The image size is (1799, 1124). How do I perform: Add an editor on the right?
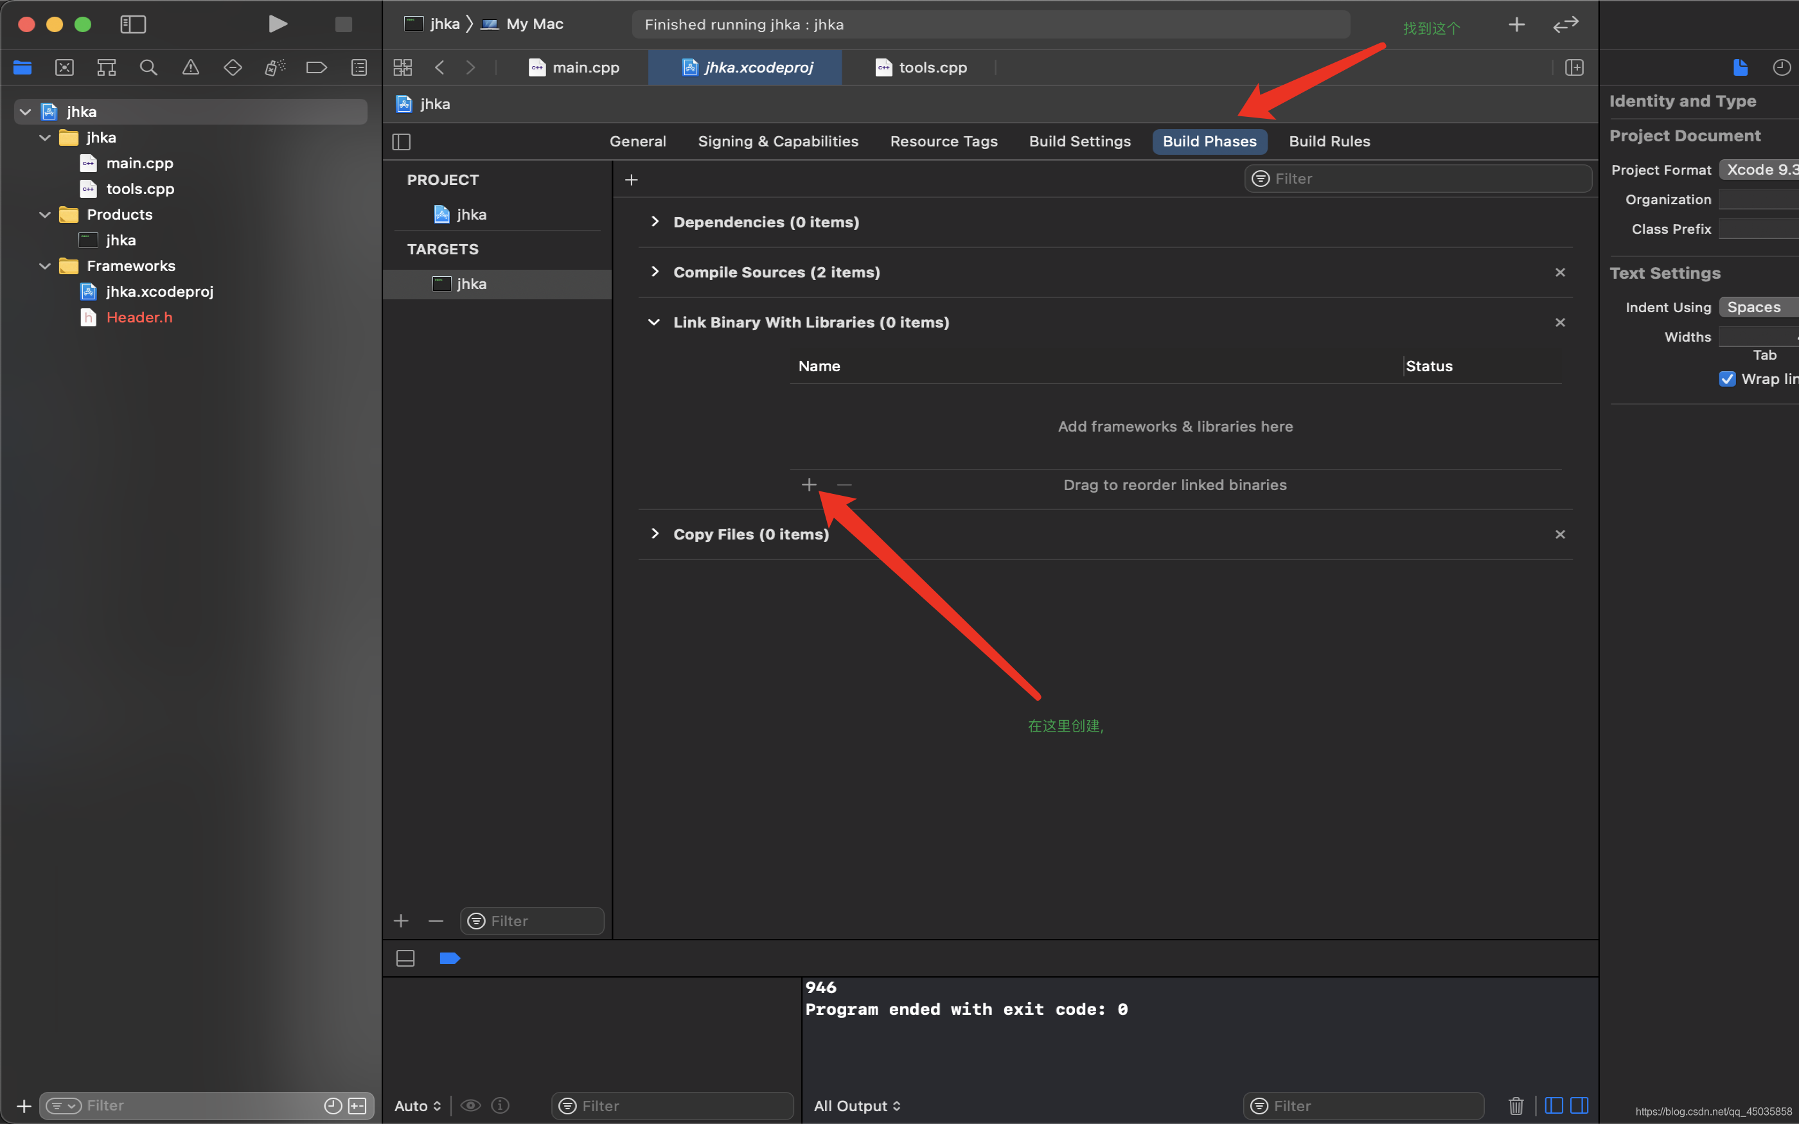coord(1573,67)
